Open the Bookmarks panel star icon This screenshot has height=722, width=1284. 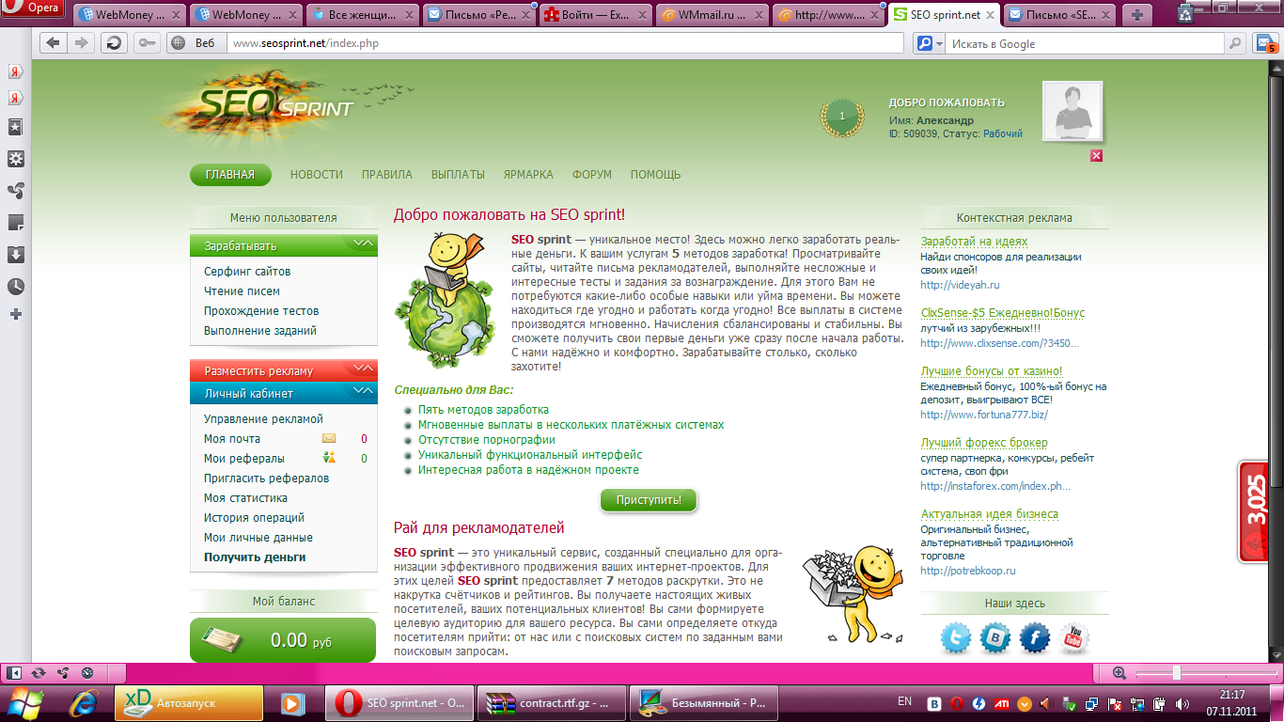[x=16, y=126]
